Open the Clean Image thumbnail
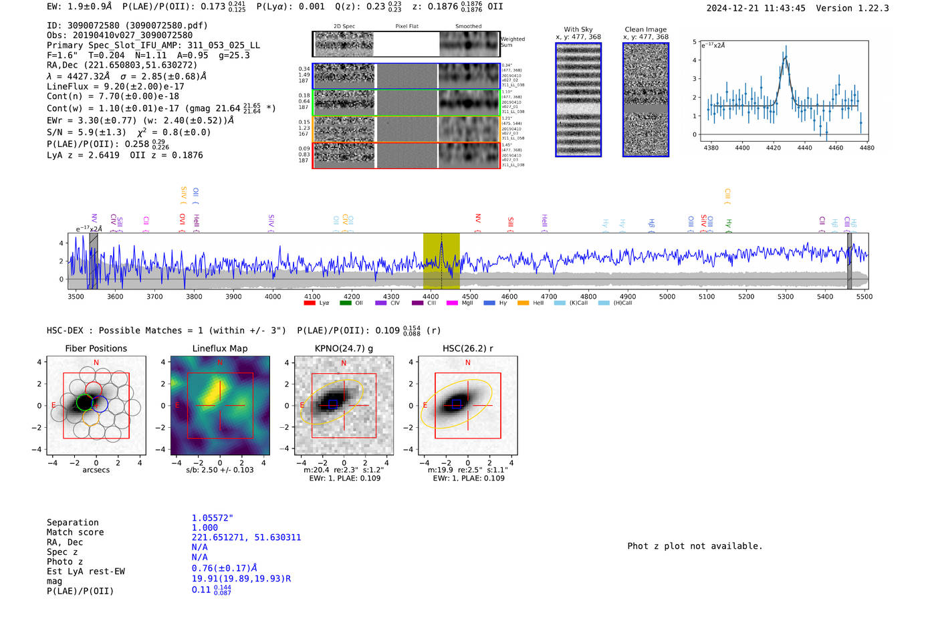 click(x=646, y=100)
